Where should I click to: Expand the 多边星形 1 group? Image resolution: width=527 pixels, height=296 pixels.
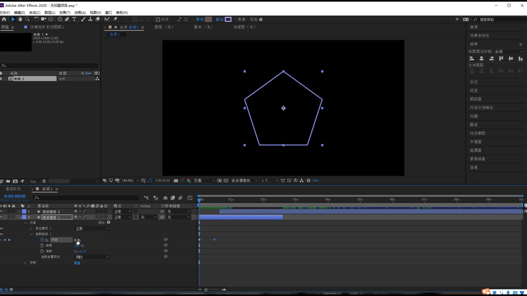click(x=31, y=229)
